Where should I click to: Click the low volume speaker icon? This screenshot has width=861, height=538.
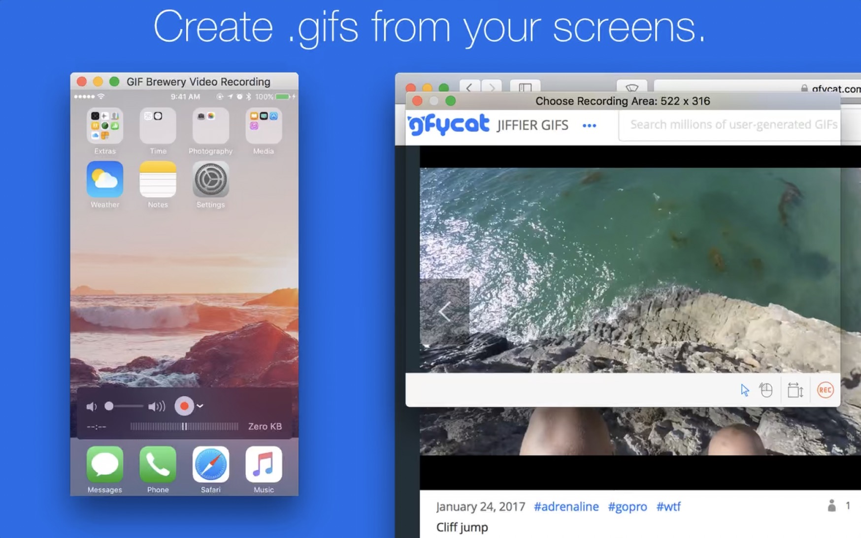coord(92,407)
